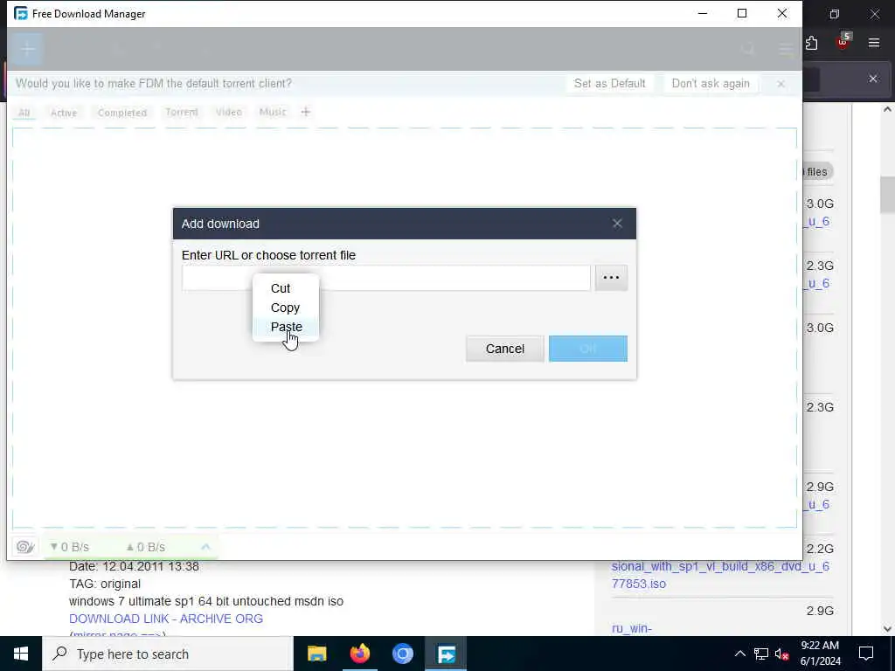Viewport: 895px width, 671px height.
Task: Click the Firefox page vertical scrollbar
Action: click(887, 194)
